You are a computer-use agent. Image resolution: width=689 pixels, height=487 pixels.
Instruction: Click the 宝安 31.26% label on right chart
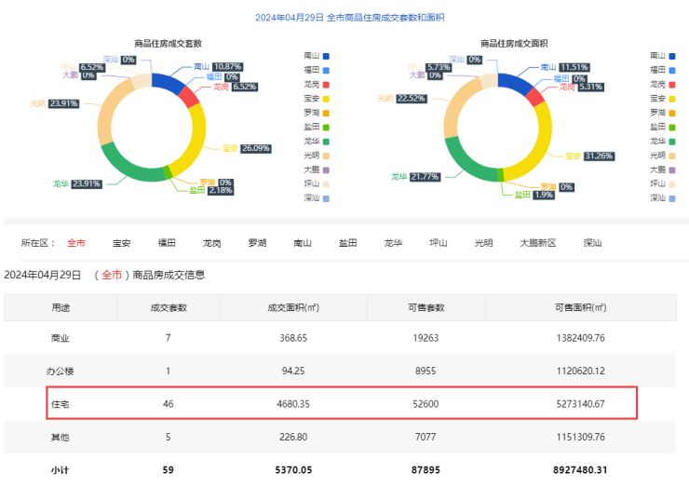pos(589,156)
